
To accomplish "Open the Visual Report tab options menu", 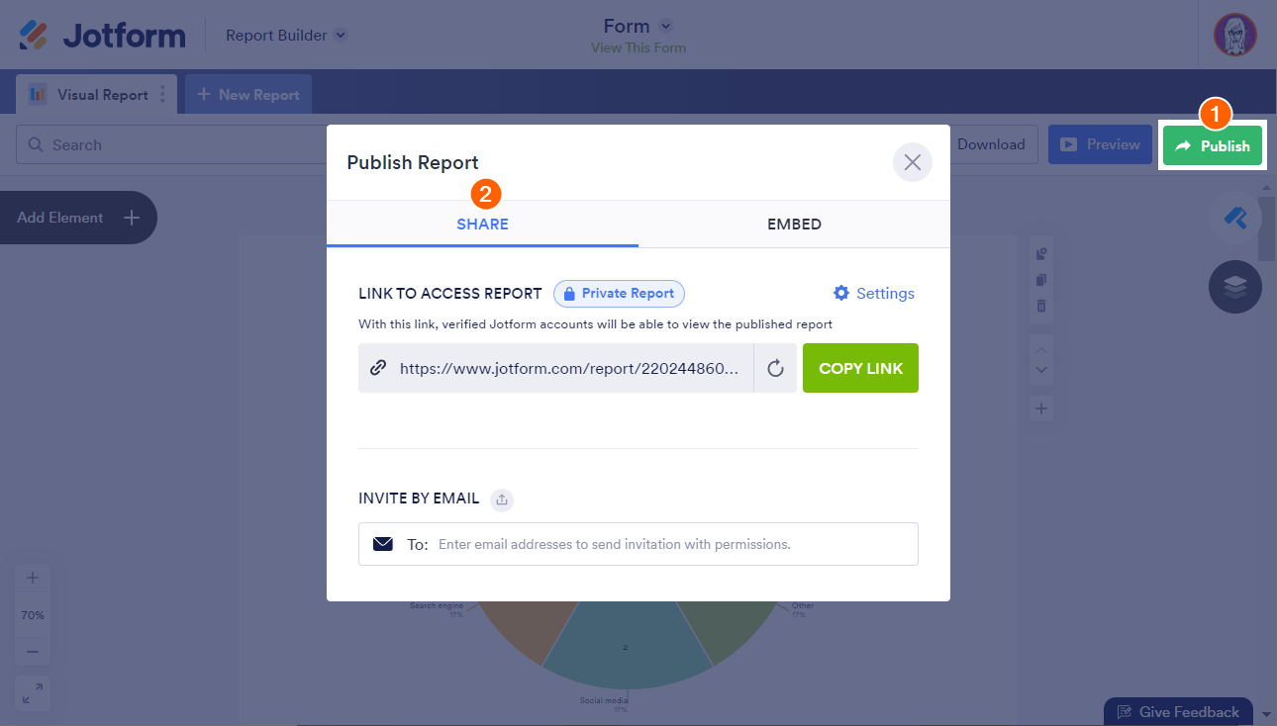I will (163, 95).
